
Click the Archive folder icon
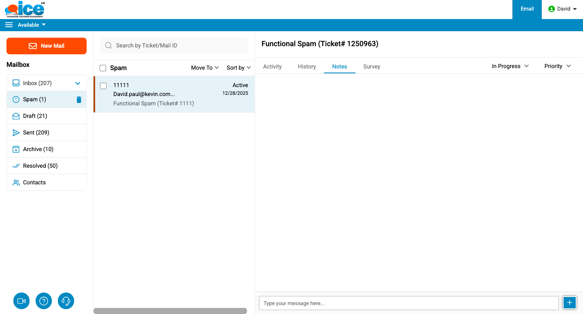click(16, 150)
